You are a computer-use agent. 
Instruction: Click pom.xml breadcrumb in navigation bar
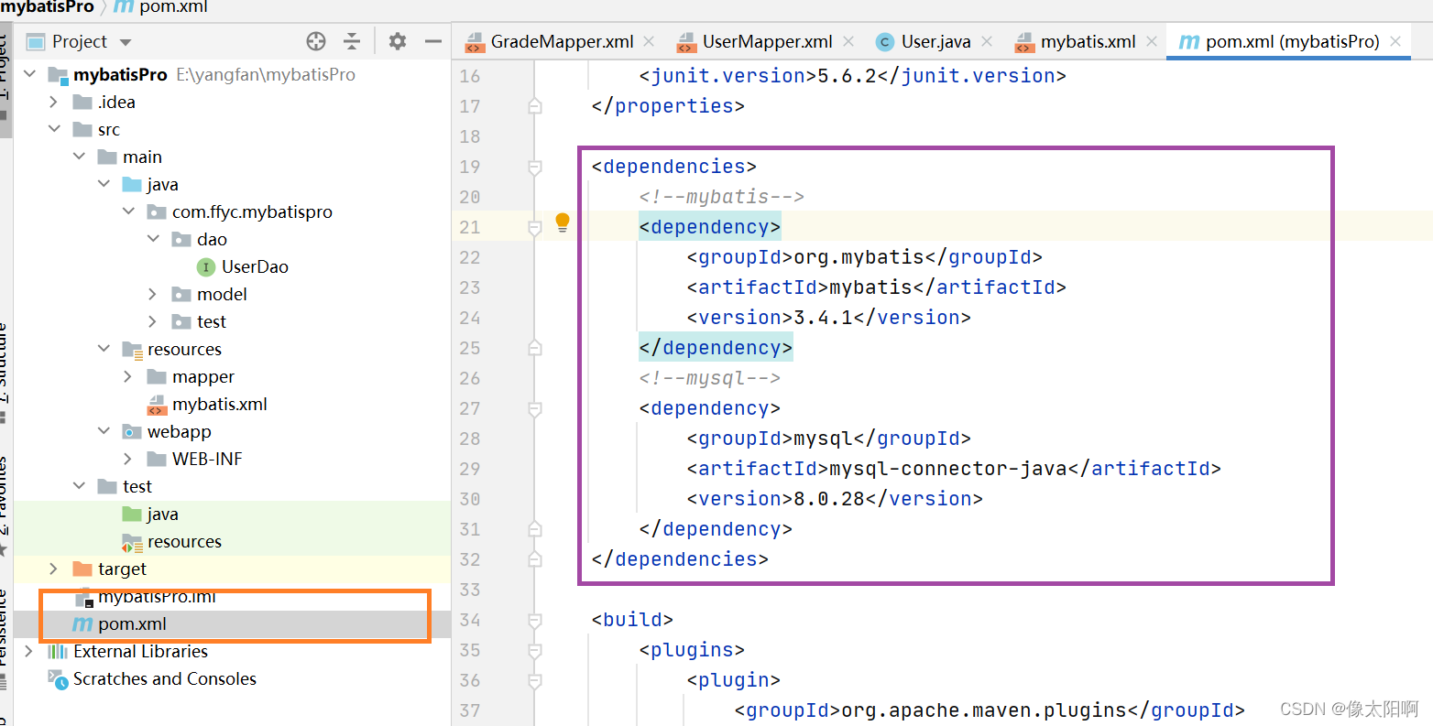click(172, 7)
